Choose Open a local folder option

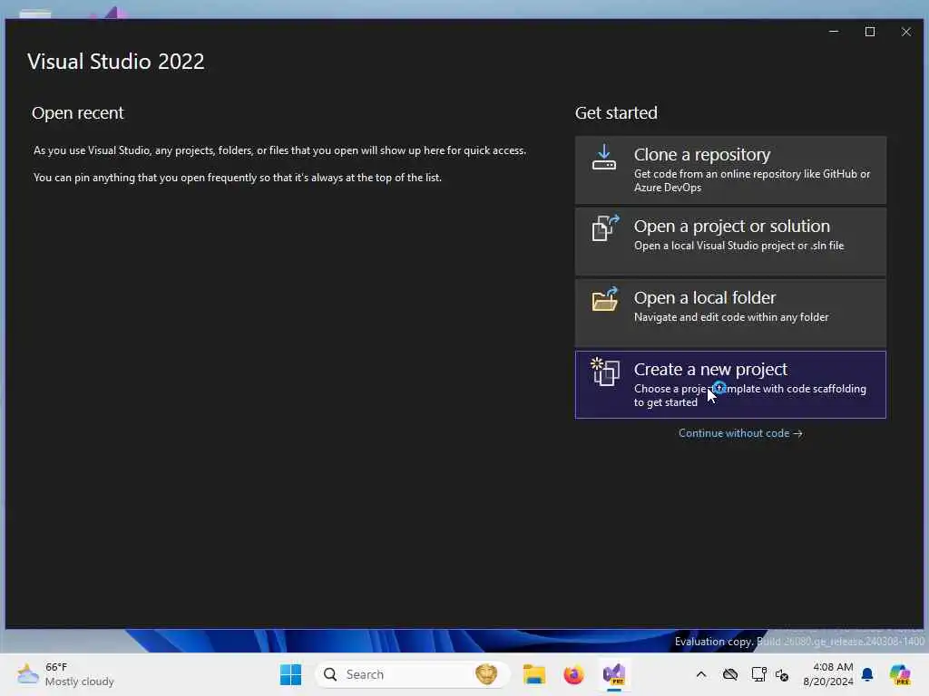pos(730,313)
